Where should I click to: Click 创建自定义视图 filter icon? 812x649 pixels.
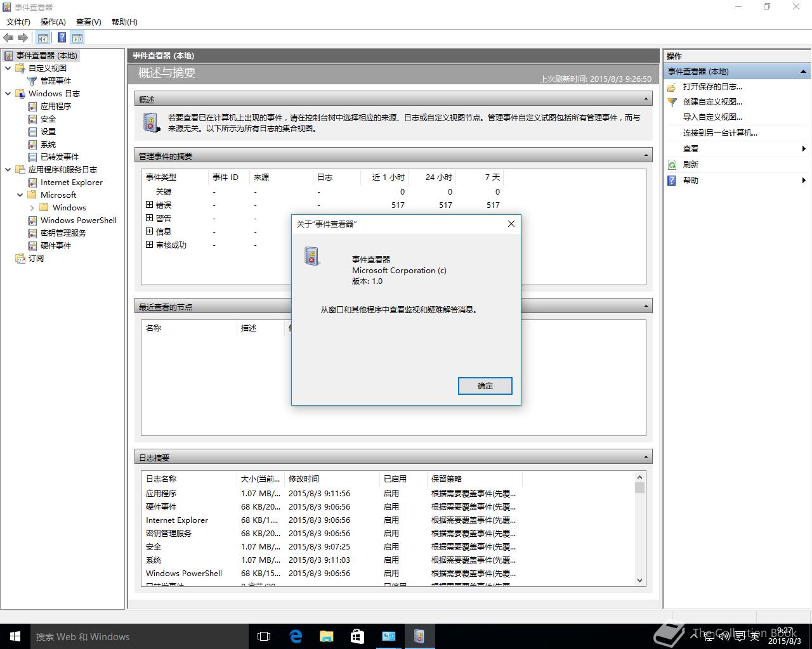pos(672,101)
